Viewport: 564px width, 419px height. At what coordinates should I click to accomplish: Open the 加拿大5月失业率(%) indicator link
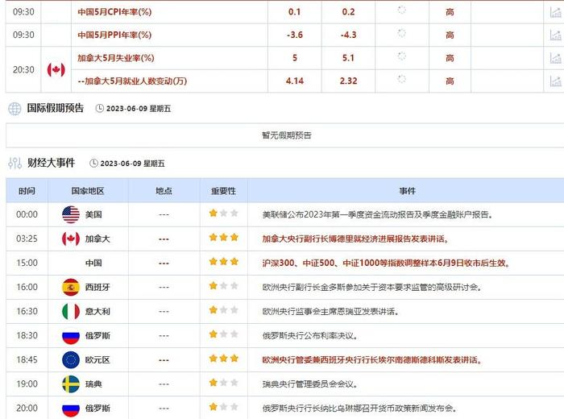pyautogui.click(x=116, y=58)
